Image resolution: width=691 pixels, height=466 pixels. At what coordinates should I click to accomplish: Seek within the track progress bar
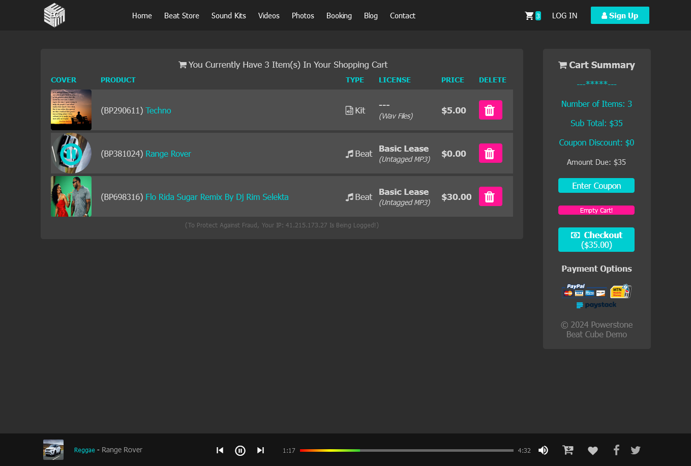406,450
